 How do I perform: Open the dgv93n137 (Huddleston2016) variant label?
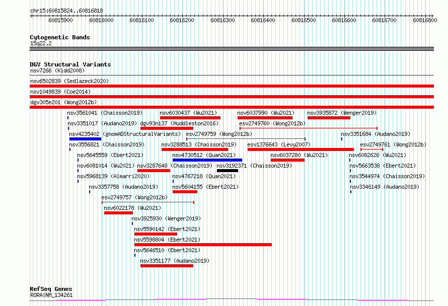pos(179,123)
